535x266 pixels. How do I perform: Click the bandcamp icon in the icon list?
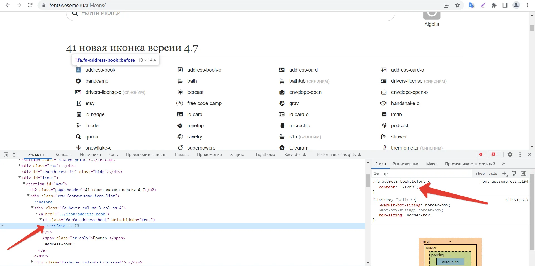(78, 81)
